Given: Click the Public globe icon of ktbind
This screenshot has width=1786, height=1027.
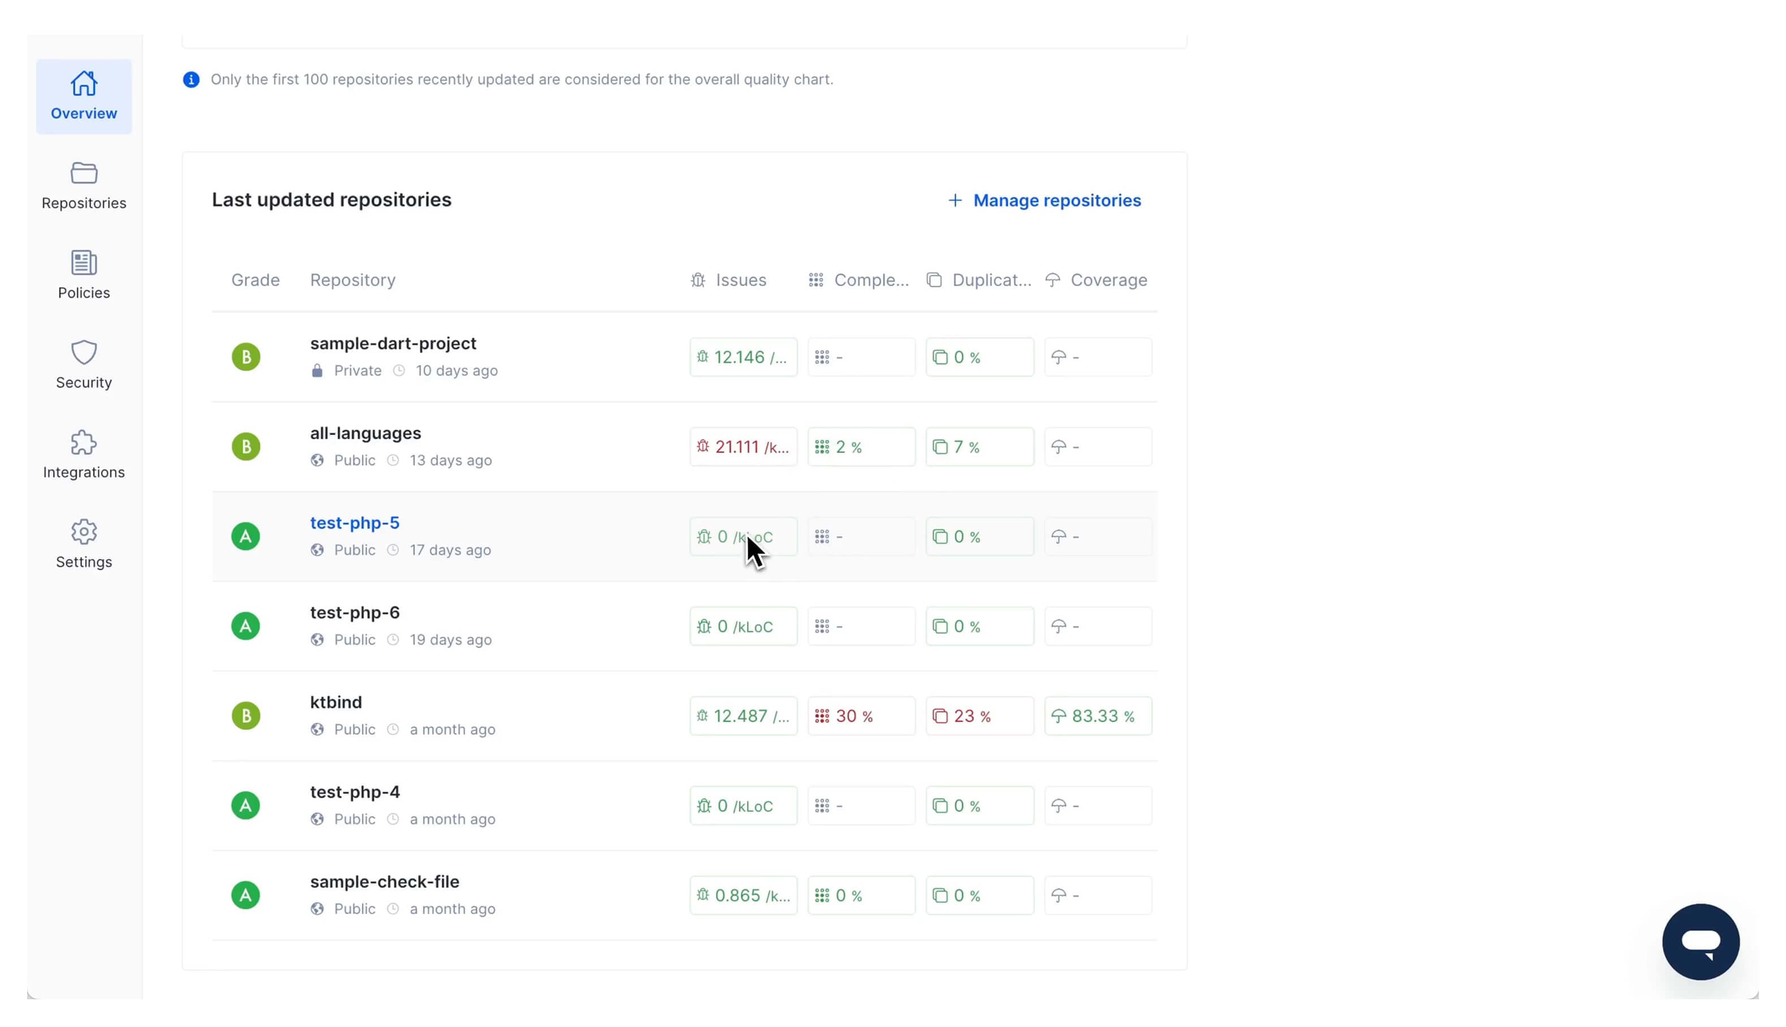Looking at the screenshot, I should click(x=317, y=728).
